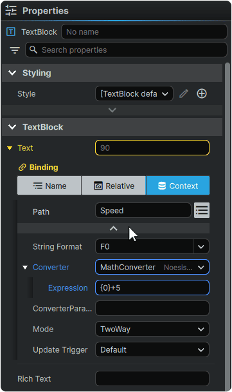Click the Expression field {0}+5

152,288
